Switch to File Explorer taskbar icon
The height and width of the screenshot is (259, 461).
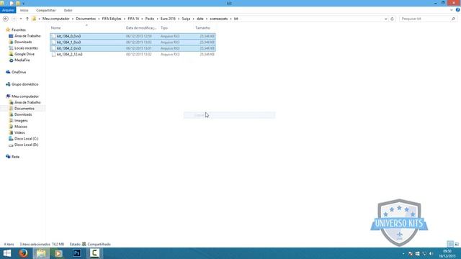41,253
